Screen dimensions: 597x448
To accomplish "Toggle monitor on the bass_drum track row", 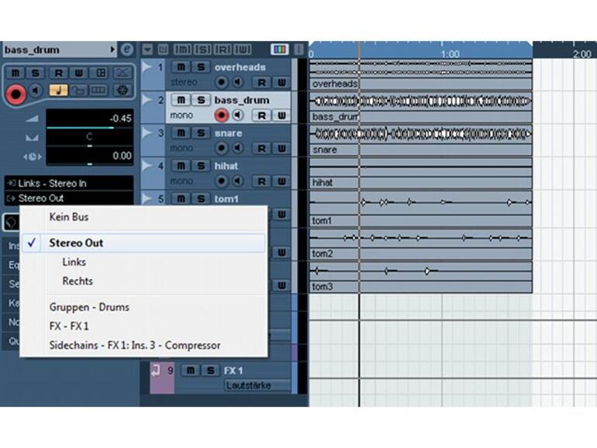I will (238, 115).
